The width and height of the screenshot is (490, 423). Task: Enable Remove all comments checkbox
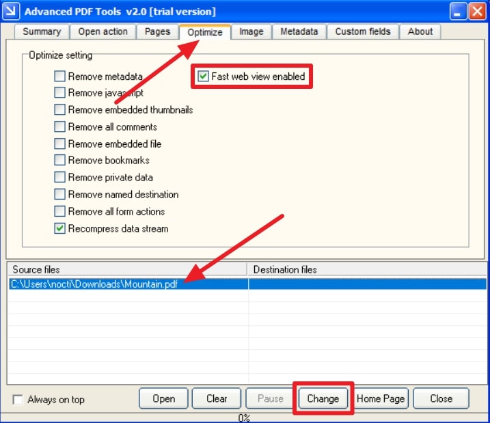coord(59,127)
